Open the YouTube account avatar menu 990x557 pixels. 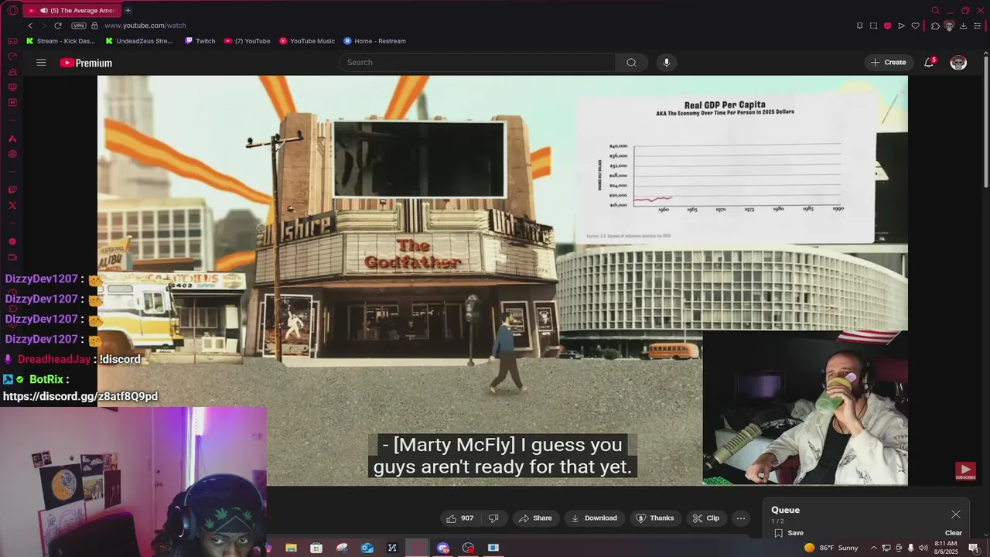[958, 63]
